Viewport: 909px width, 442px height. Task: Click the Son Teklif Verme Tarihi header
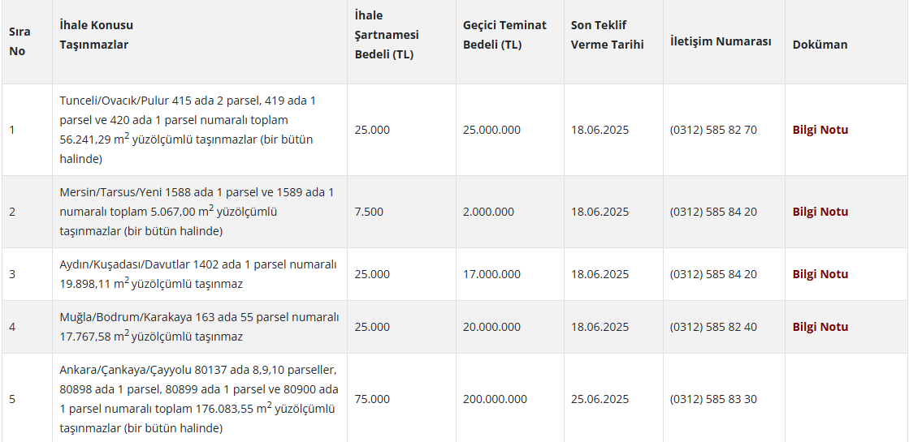(607, 35)
